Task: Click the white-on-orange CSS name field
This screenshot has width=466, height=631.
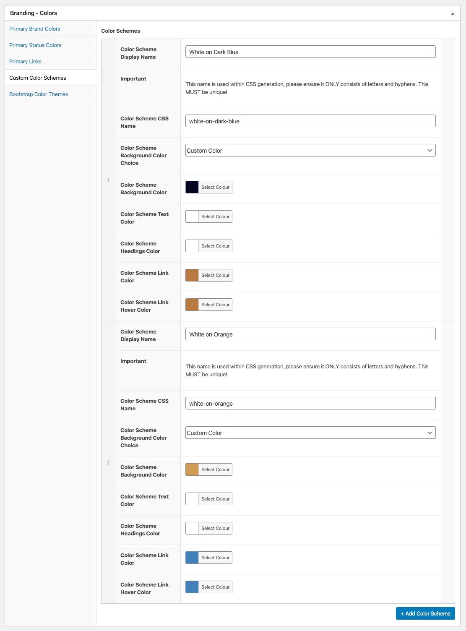Action: (x=310, y=404)
